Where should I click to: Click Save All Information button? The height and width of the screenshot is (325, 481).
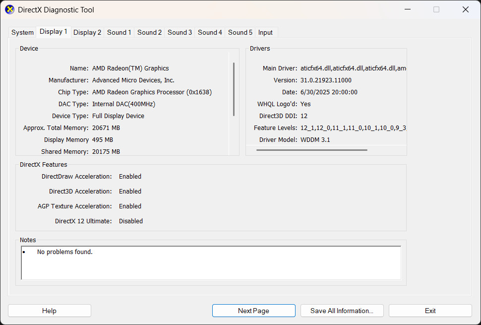pos(342,311)
